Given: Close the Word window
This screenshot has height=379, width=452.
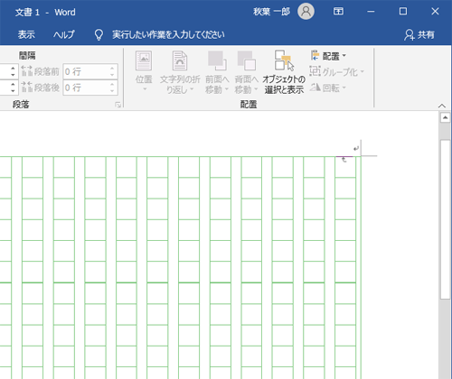Looking at the screenshot, I should coord(435,12).
